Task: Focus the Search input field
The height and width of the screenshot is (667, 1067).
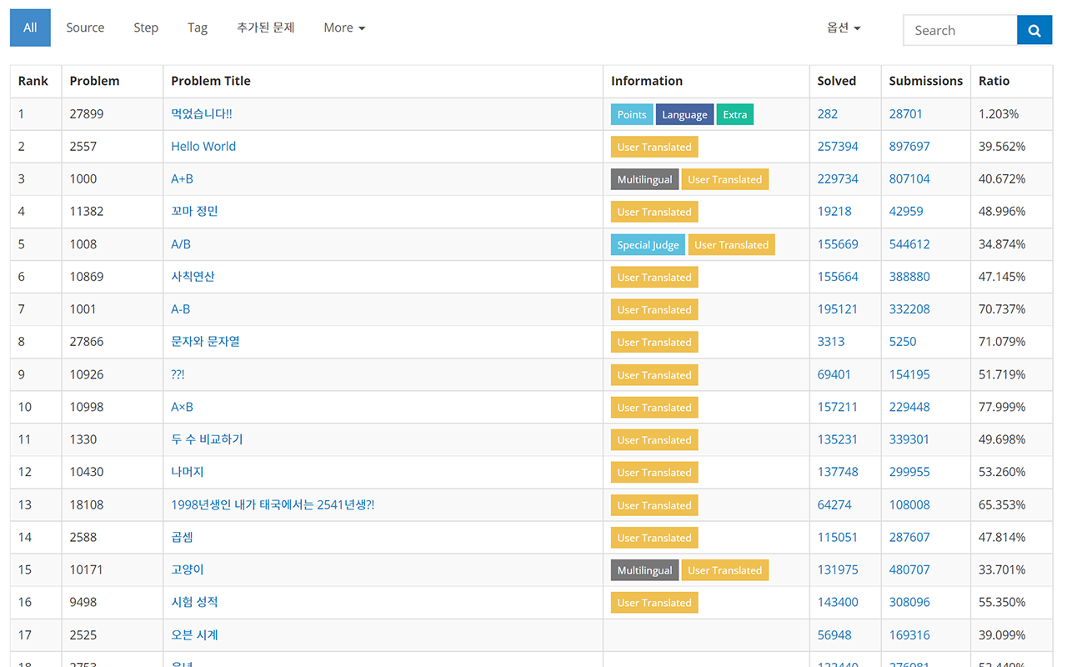Action: [959, 31]
